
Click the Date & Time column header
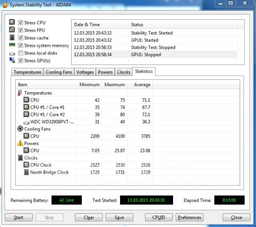100,24
